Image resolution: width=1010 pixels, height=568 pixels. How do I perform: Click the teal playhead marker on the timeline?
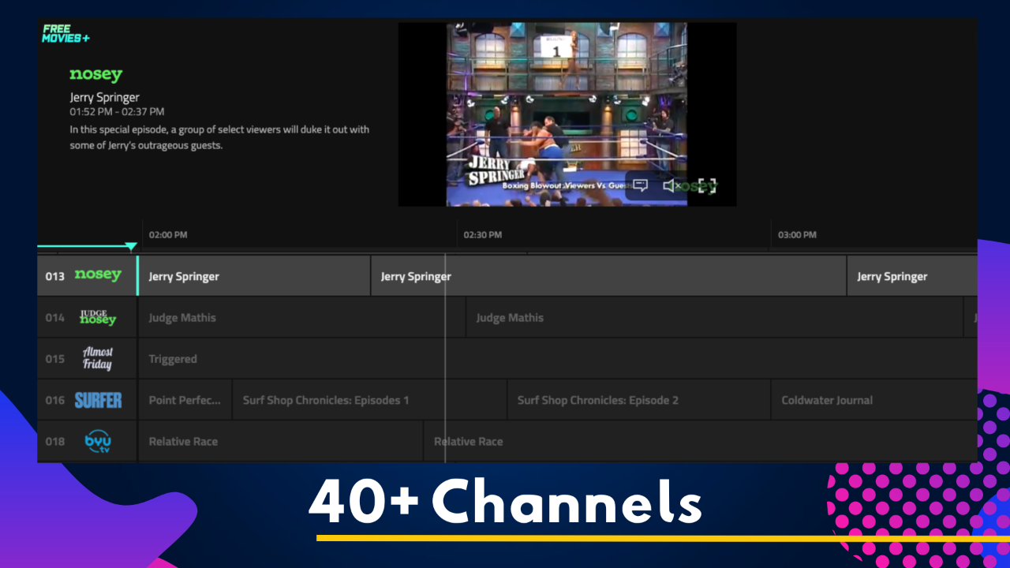pyautogui.click(x=131, y=246)
